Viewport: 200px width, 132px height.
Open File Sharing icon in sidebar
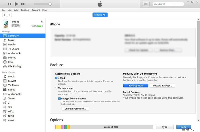[x=5, y=66]
